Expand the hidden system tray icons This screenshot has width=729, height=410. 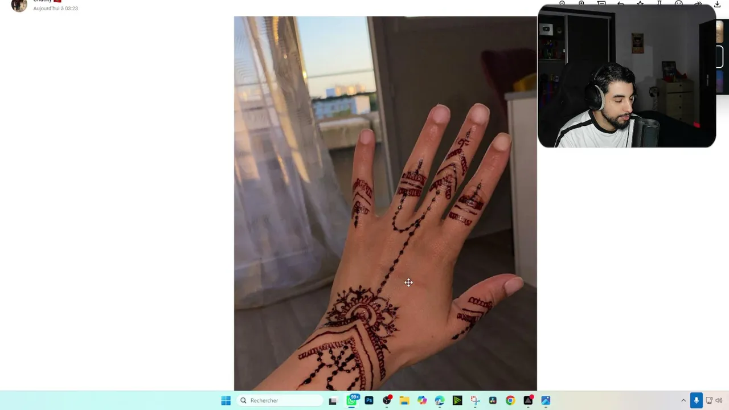click(x=683, y=400)
